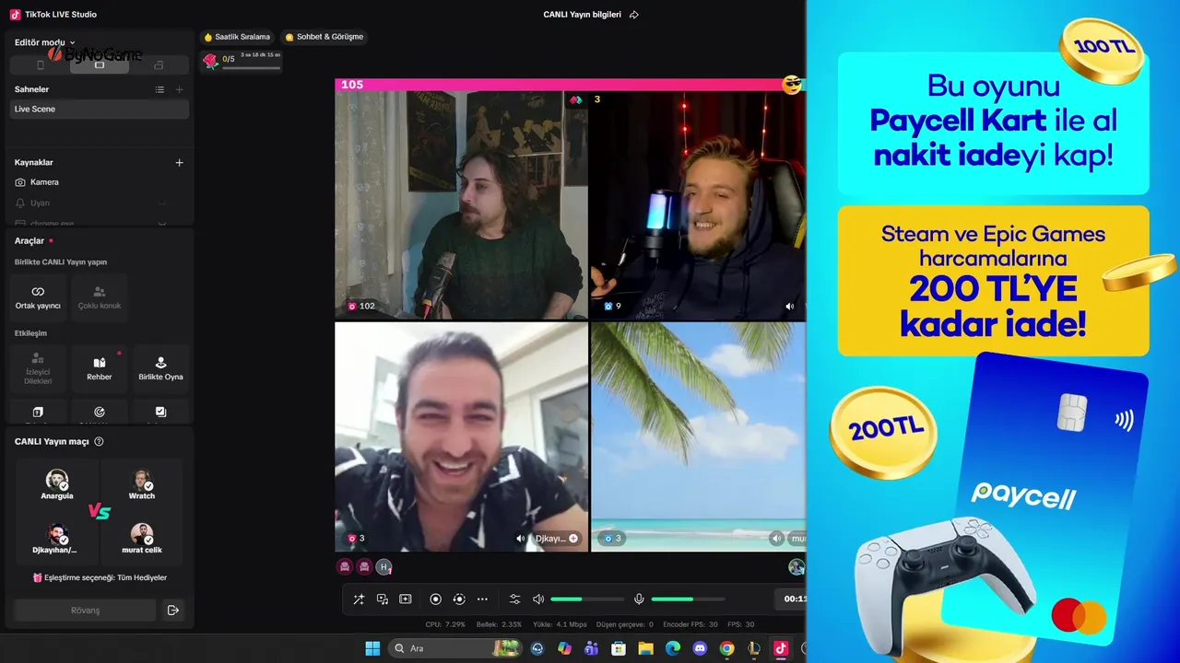This screenshot has height=663, width=1180.
Task: Click the Rövanş button
Action: tap(85, 610)
